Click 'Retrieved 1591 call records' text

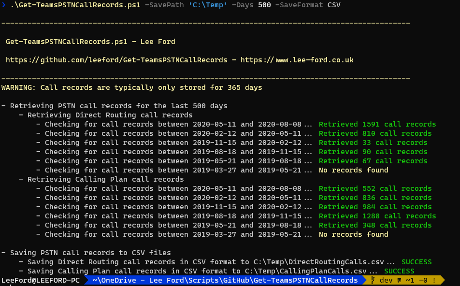coord(377,124)
